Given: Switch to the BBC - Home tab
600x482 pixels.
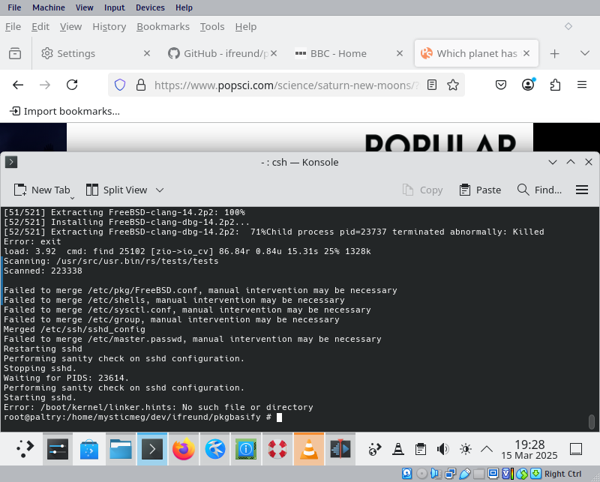Looking at the screenshot, I should 338,53.
